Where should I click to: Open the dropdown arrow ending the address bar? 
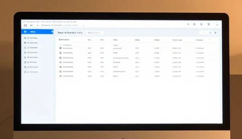coord(84,25)
